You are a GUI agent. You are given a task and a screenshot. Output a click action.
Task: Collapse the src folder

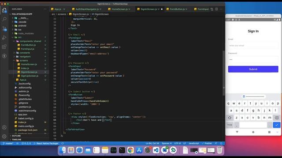tap(20, 37)
